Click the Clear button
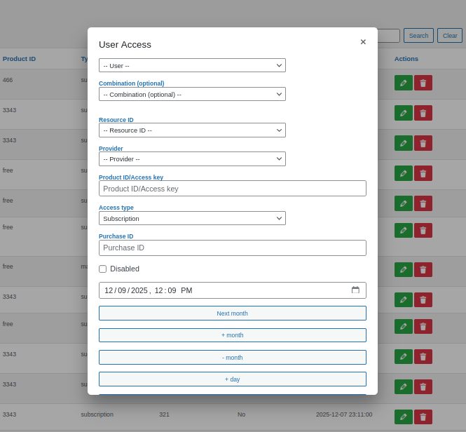The width and height of the screenshot is (466, 432). 450,36
